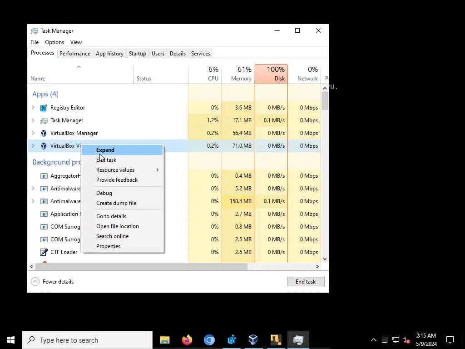
Task: Switch to the Startup tab
Action: 137,54
